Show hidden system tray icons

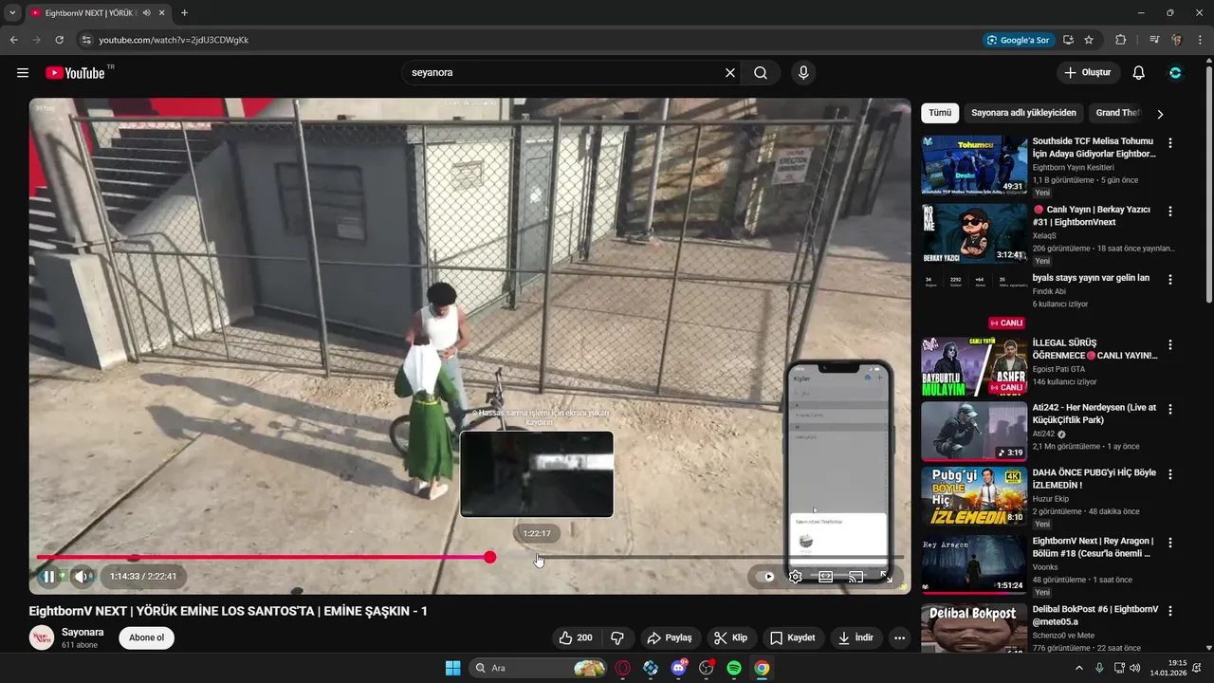[1079, 668]
